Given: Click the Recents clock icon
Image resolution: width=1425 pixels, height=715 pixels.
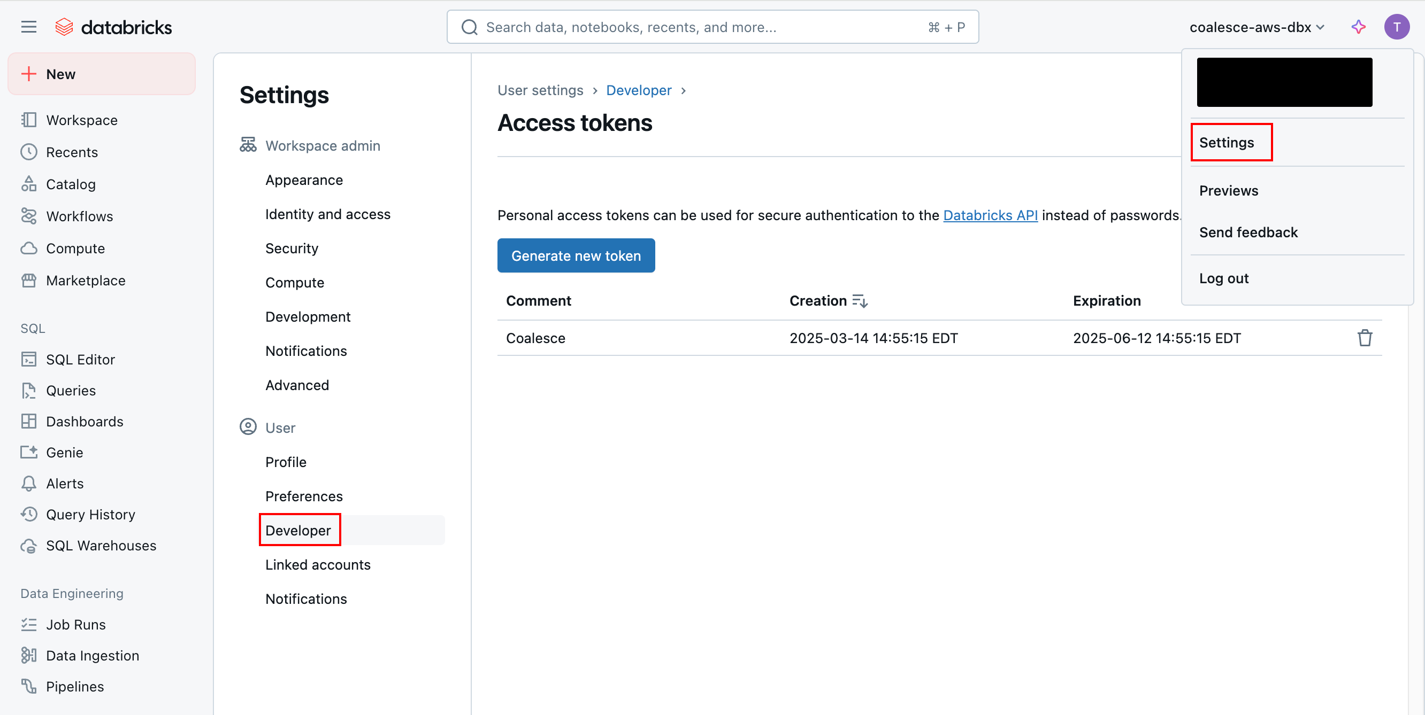Looking at the screenshot, I should (x=29, y=152).
